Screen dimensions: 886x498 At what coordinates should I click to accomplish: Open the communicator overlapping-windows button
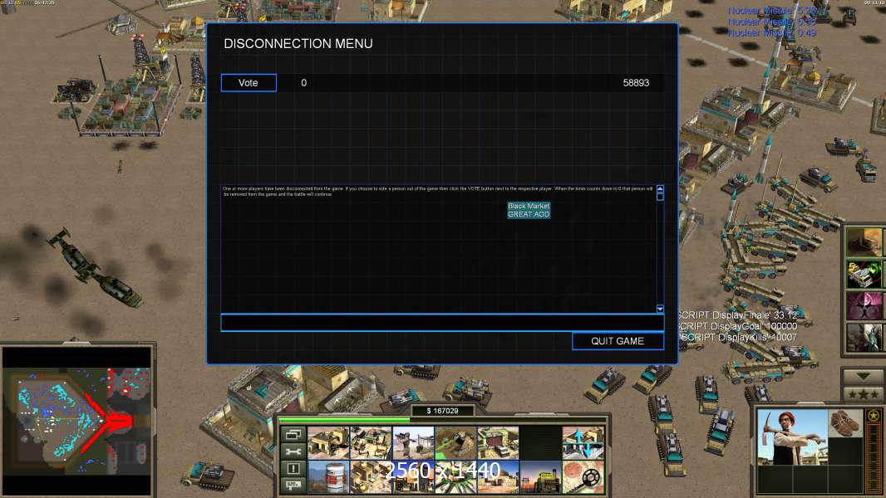click(x=293, y=434)
